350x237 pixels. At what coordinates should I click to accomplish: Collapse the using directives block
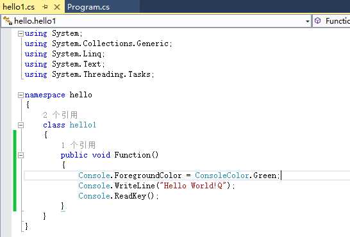click(21, 34)
